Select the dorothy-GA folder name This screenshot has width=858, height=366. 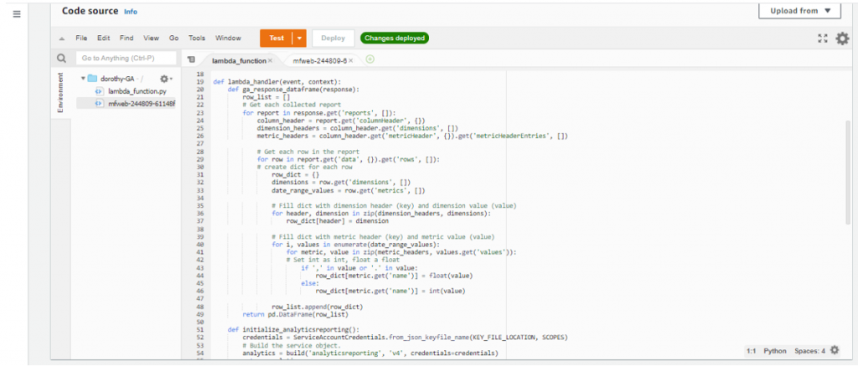coord(117,79)
